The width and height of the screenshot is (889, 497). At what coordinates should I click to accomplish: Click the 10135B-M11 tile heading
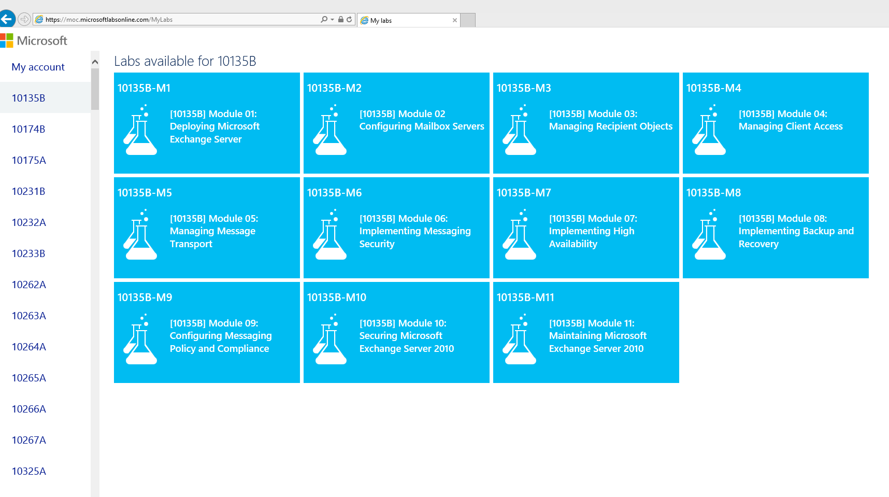pyautogui.click(x=525, y=297)
